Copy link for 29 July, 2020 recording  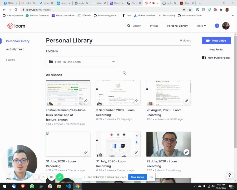point(186,152)
